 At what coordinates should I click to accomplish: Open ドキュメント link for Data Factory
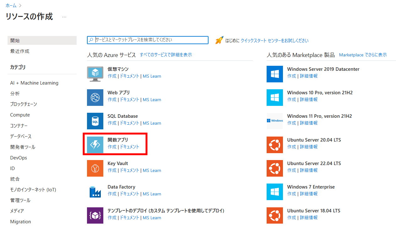(130, 194)
